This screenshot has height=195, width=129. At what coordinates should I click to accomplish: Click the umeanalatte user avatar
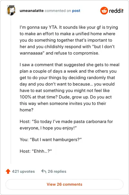pos(11,10)
